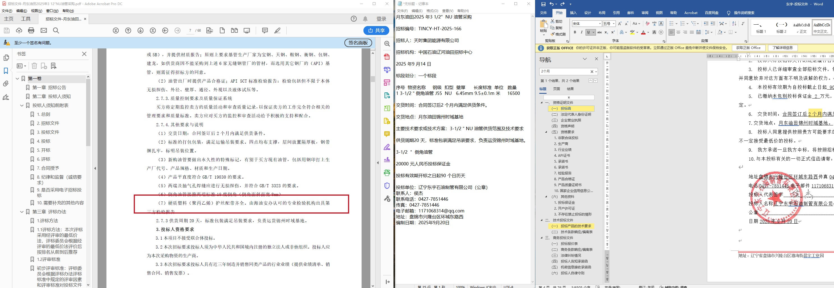Viewport: 834px width, 288px height.
Task: Go to next page in Acrobat toolbar
Action: pyautogui.click(x=140, y=31)
